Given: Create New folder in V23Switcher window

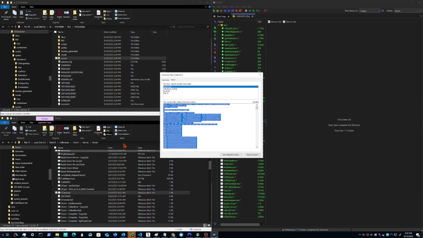Looking at the screenshot, I should 75,15.
